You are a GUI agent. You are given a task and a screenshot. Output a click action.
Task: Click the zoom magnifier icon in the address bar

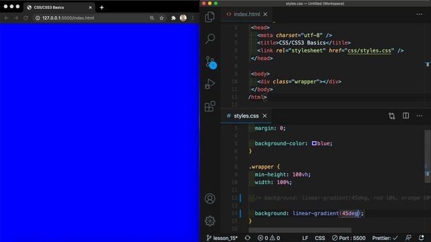click(152, 18)
